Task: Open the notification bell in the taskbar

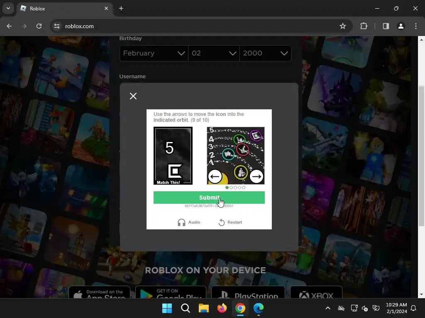Action: click(x=413, y=308)
